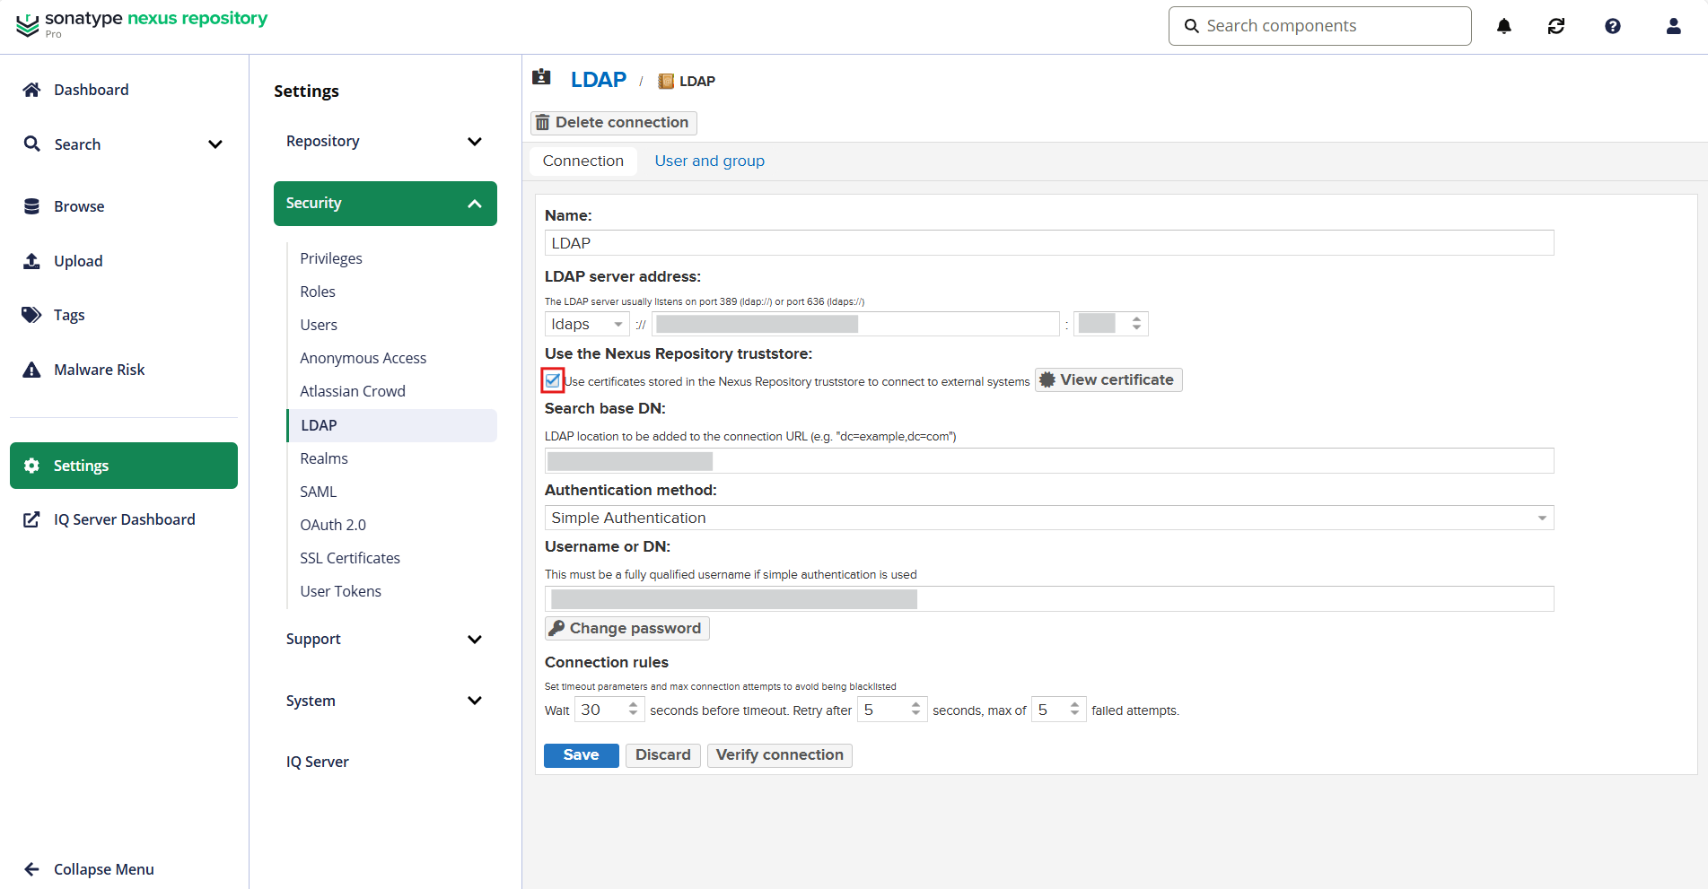Screen dimensions: 1708x889
Task: Open the IQ Server Dashboard external link icon
Action: pyautogui.click(x=31, y=519)
